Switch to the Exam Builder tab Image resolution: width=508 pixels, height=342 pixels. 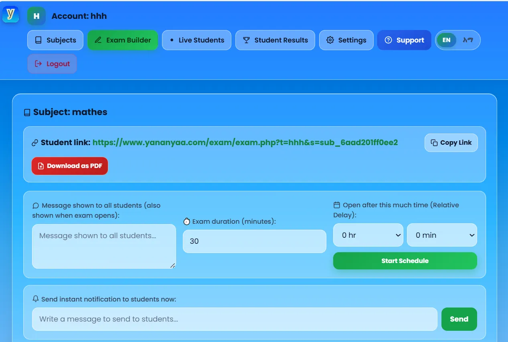coord(123,40)
